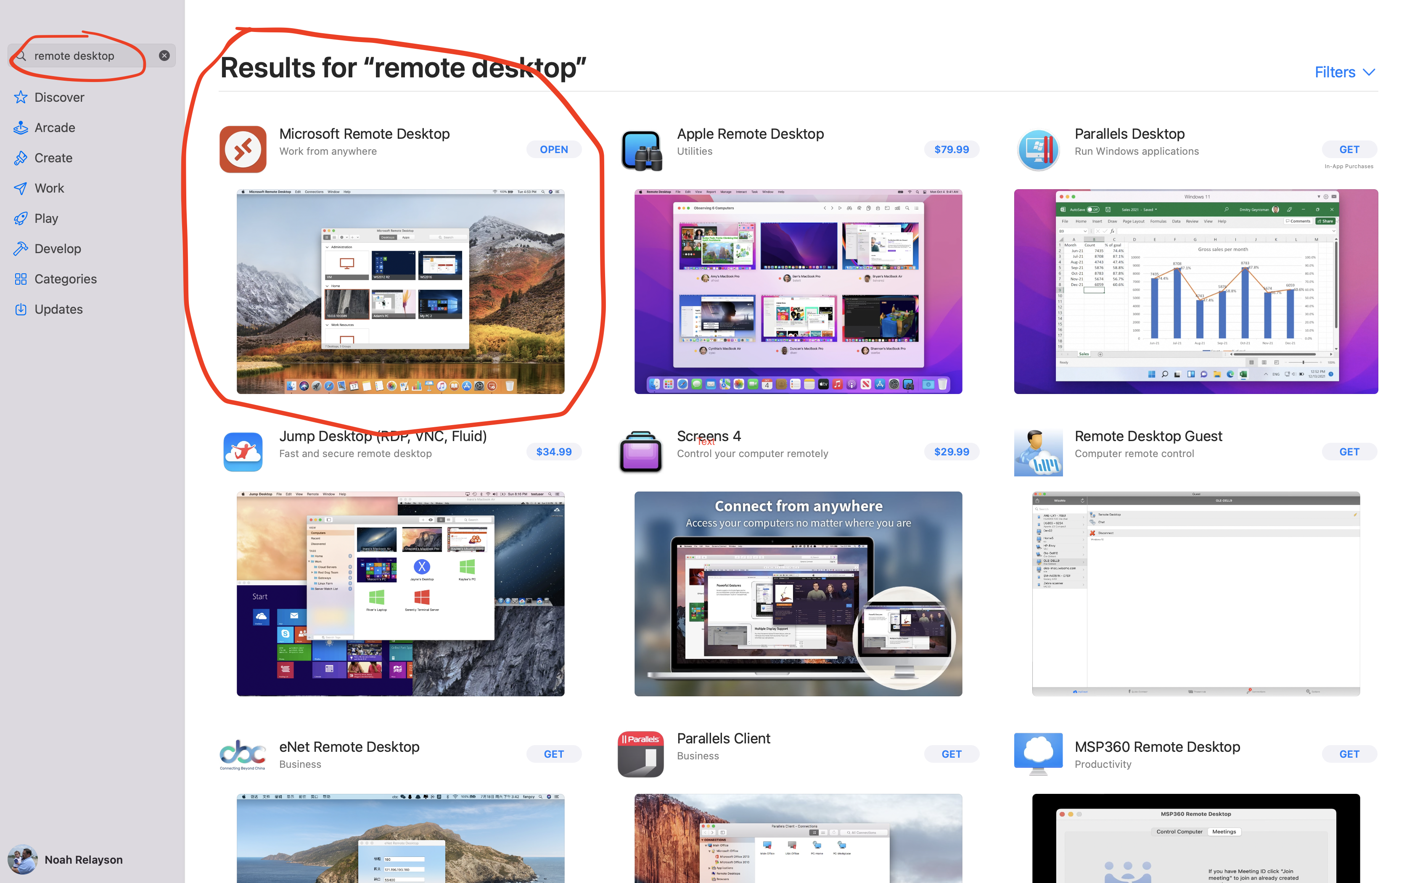Go to the Create section

click(53, 158)
